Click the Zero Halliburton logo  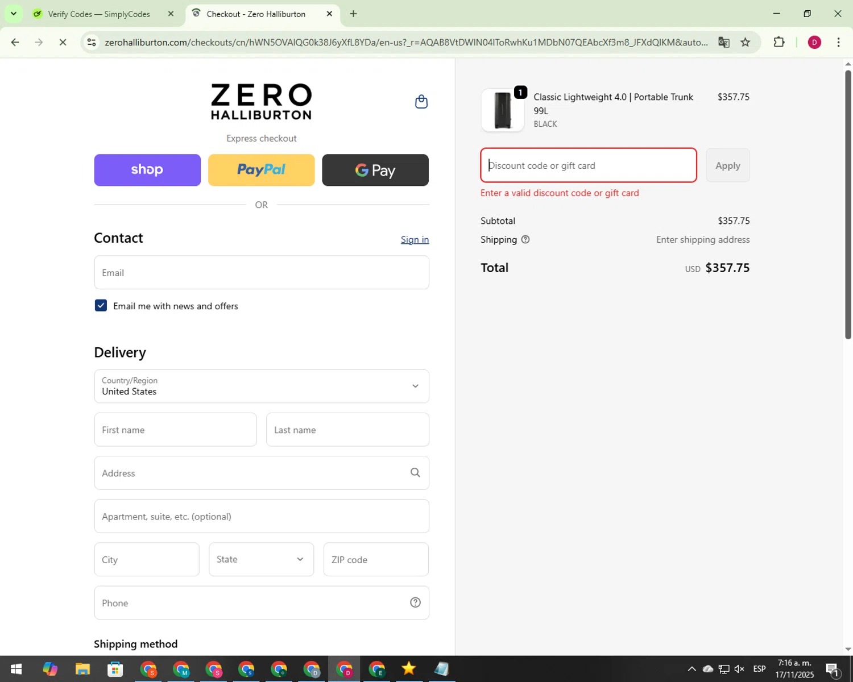[262, 102]
